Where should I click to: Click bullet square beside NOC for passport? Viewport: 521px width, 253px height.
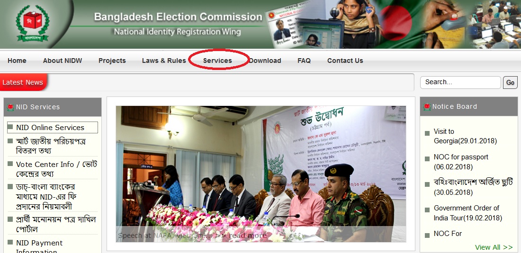[x=427, y=159]
